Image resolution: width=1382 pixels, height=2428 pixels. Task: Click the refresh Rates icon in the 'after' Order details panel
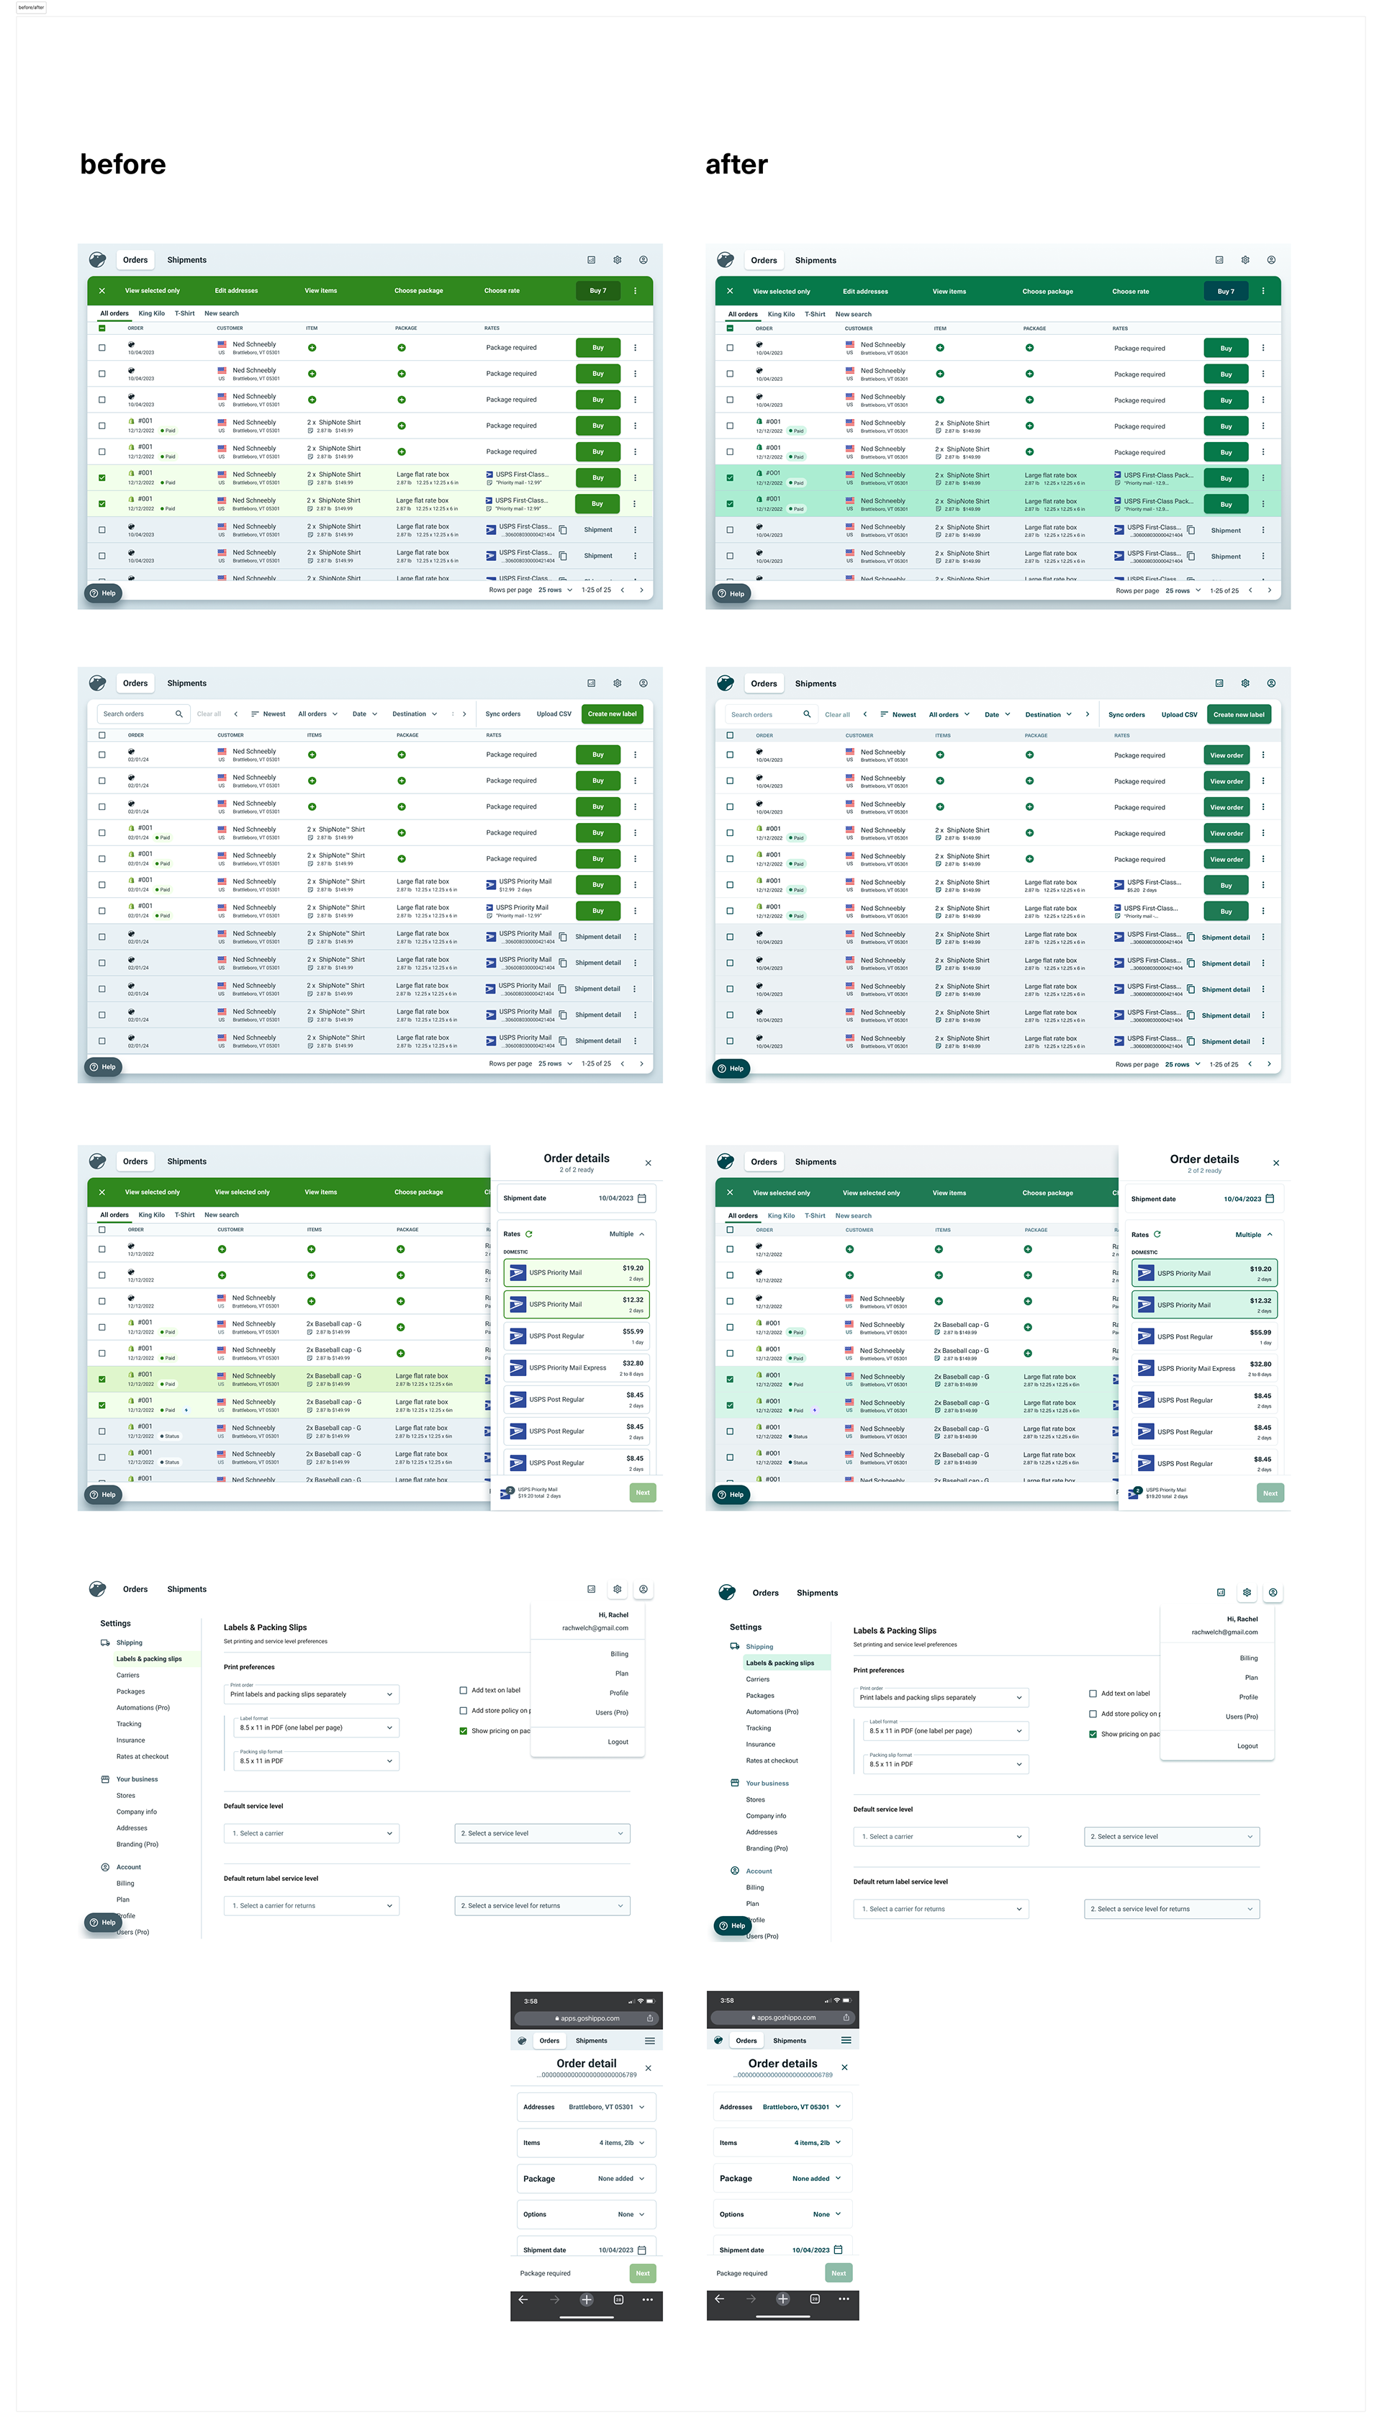pos(1157,1234)
